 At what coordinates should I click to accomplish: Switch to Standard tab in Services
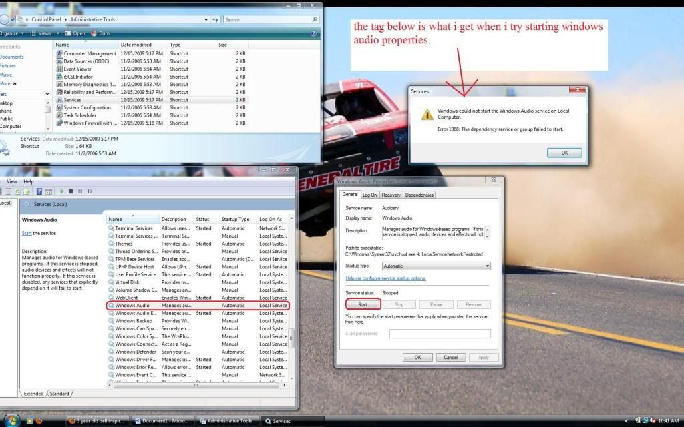pyautogui.click(x=59, y=394)
